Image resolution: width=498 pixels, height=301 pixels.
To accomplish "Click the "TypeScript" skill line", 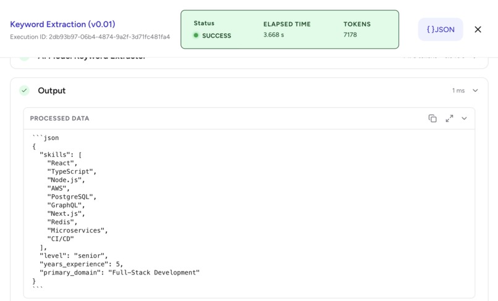I will coord(72,171).
